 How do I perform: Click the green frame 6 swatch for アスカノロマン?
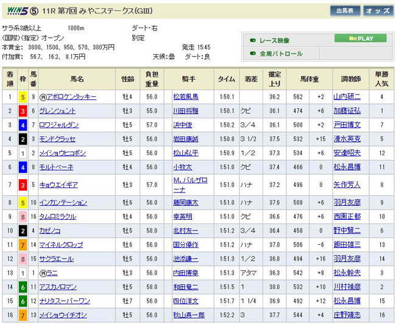coord(23,286)
